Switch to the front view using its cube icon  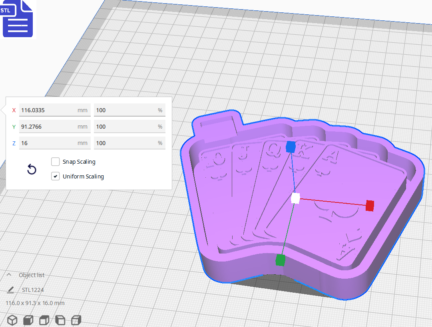coord(28,320)
